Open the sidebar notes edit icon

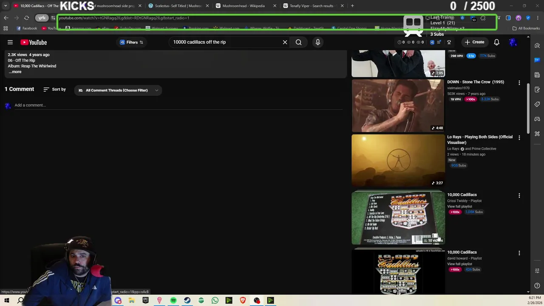[x=537, y=90]
